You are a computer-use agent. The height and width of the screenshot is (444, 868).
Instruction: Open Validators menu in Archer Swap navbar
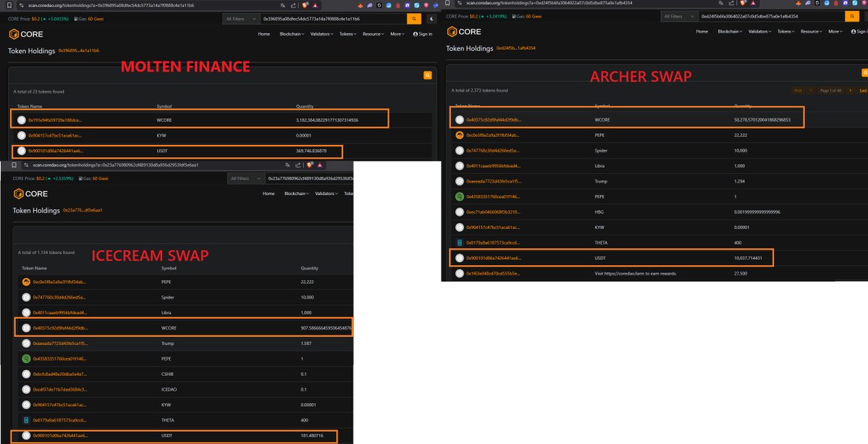pos(760,32)
